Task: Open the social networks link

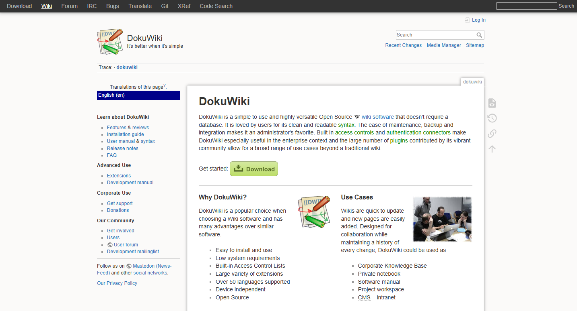Action: [150, 273]
